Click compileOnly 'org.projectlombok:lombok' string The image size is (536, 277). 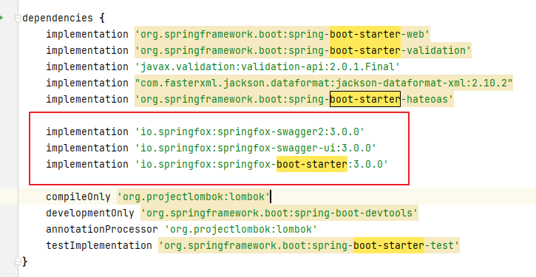194,196
